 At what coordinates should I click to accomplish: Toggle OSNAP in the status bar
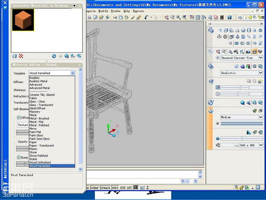[95, 188]
